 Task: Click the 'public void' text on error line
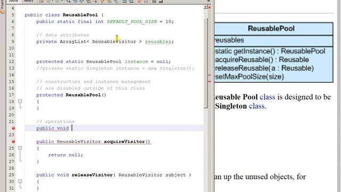coord(53,128)
